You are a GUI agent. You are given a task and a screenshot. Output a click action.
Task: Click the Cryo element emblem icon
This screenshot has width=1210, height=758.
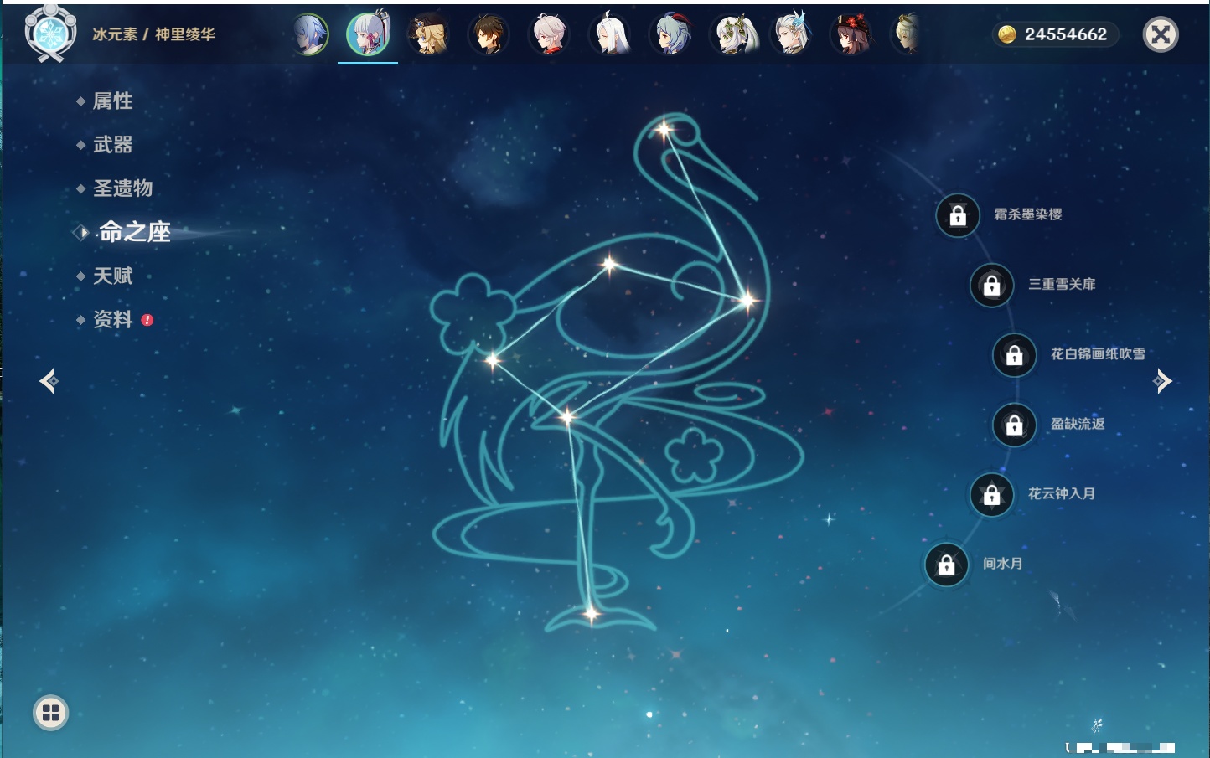[x=50, y=34]
